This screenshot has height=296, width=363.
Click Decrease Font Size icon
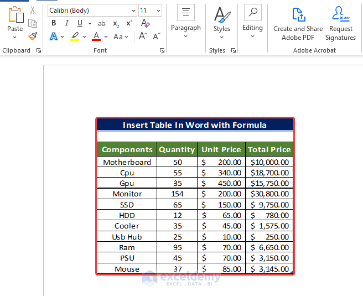157,37
